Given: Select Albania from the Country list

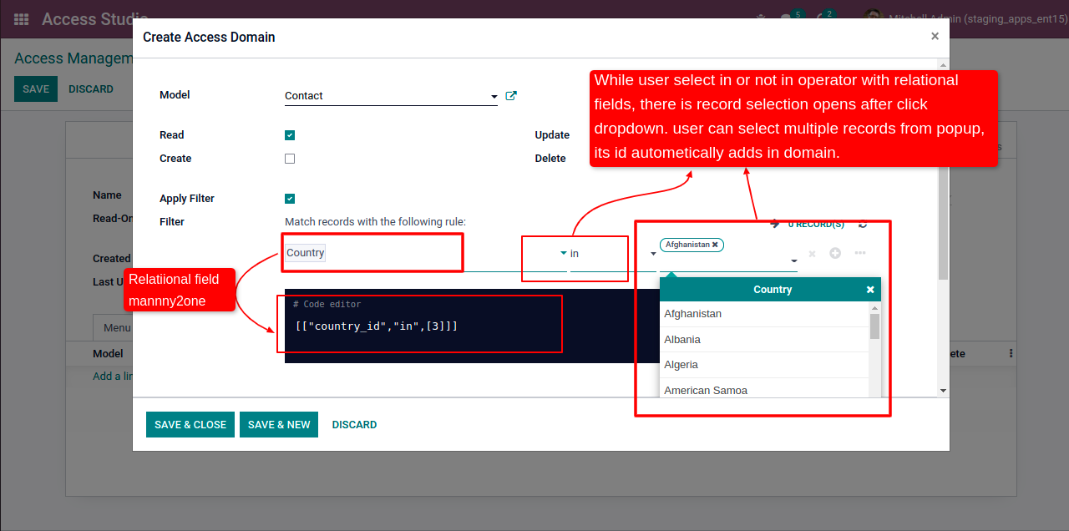Looking at the screenshot, I should [x=682, y=340].
